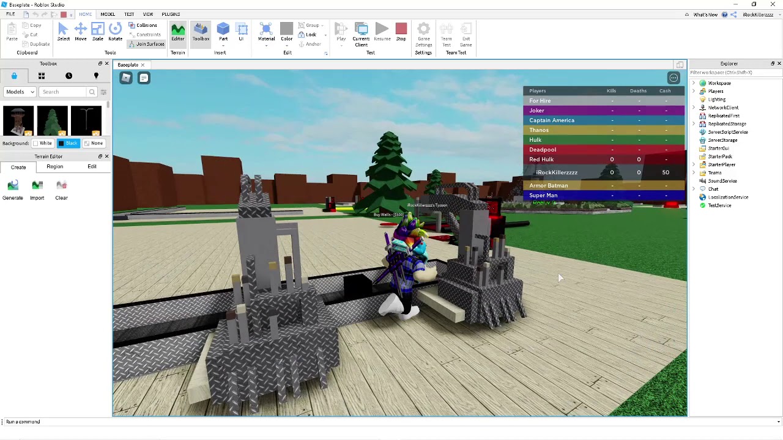Open Roblox menu icon in viewport
This screenshot has height=440, width=783.
pyautogui.click(x=125, y=78)
